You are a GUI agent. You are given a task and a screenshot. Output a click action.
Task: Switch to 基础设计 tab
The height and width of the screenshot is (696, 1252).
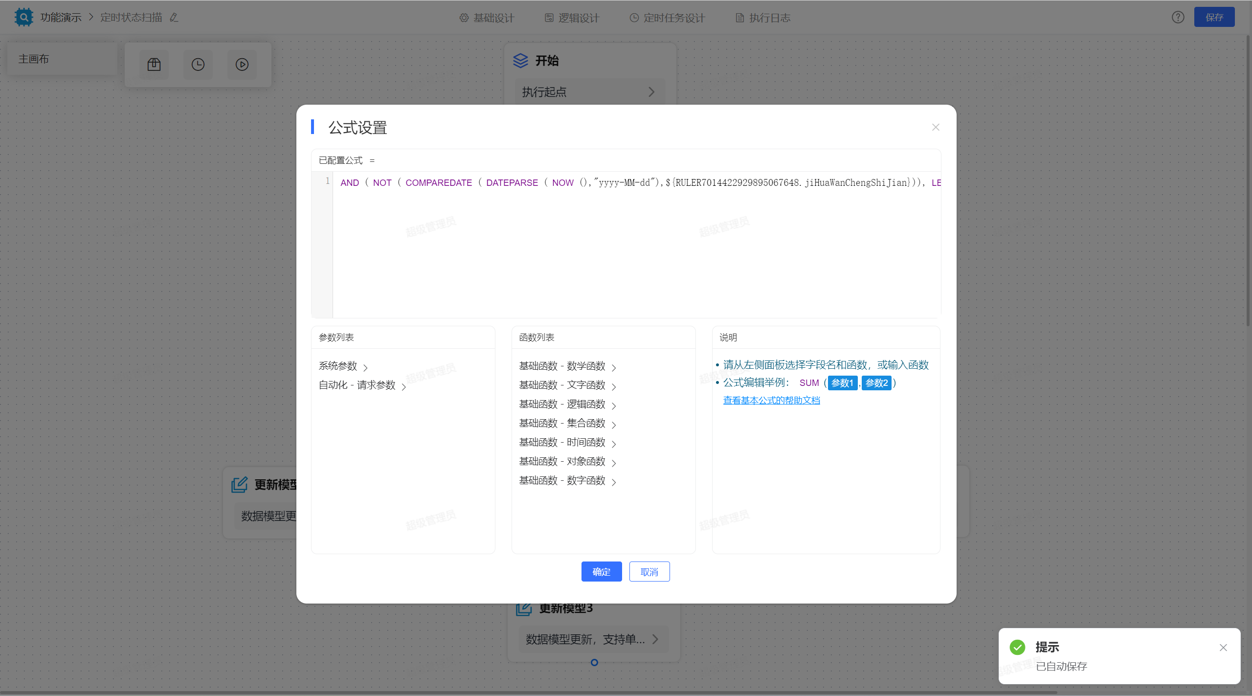pyautogui.click(x=487, y=18)
